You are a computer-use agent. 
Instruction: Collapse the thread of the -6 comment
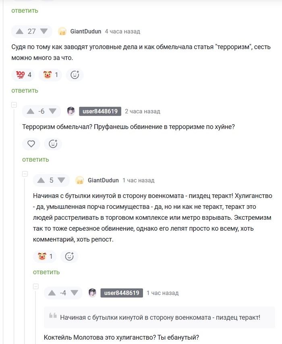(x=14, y=105)
